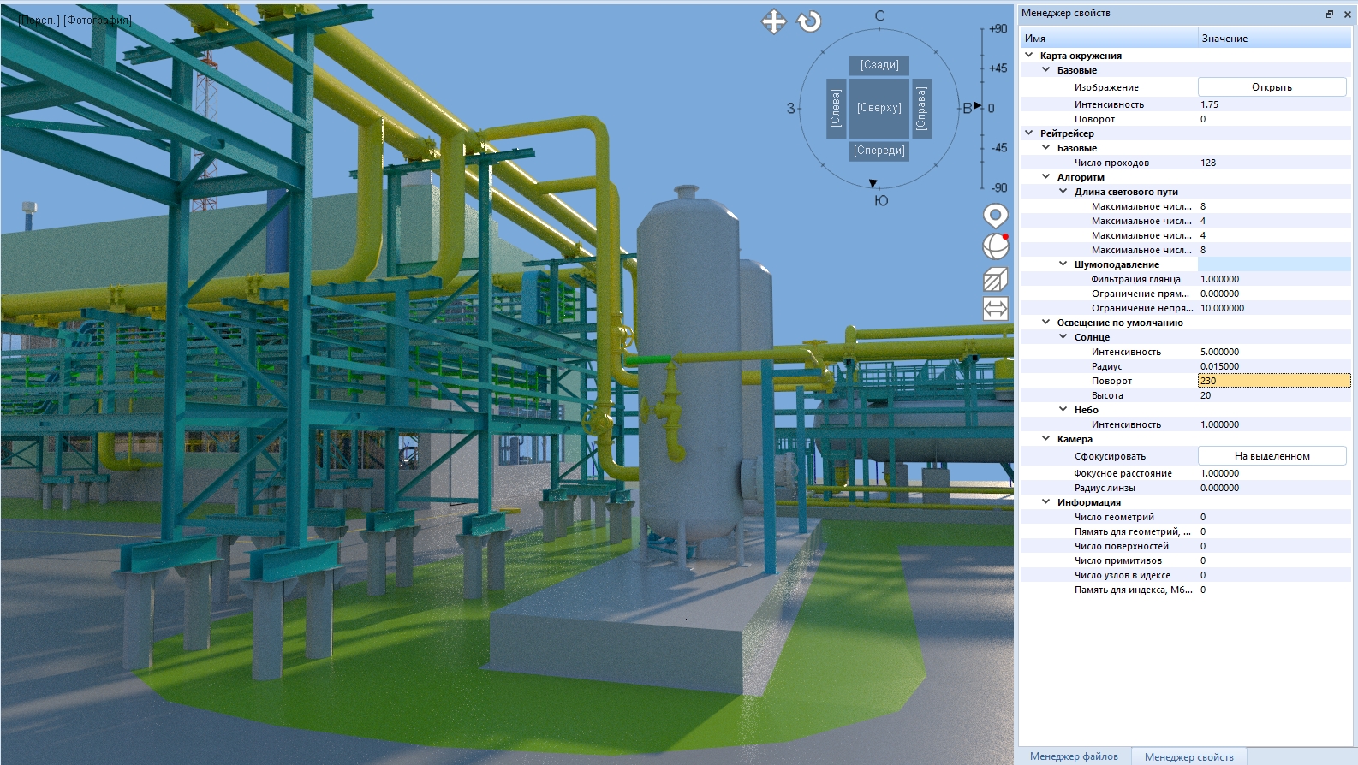
Task: Collapse the Солнце lighting group
Action: (x=1063, y=337)
